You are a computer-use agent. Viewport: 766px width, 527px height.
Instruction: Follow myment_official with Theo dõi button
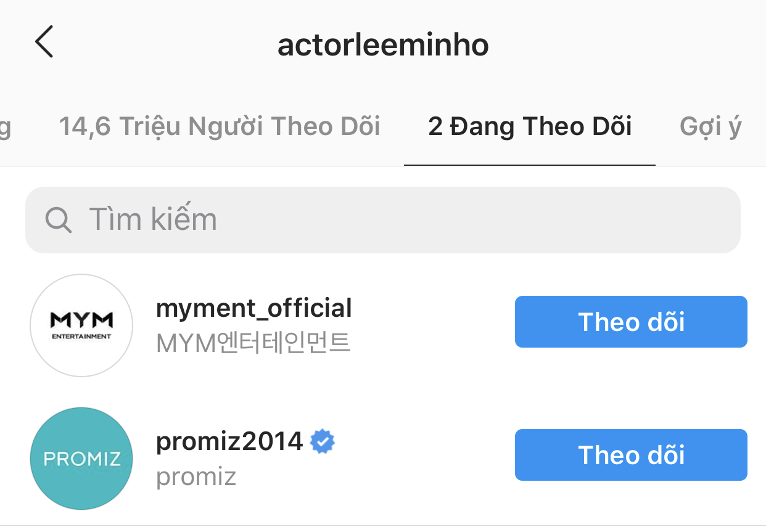click(x=631, y=322)
